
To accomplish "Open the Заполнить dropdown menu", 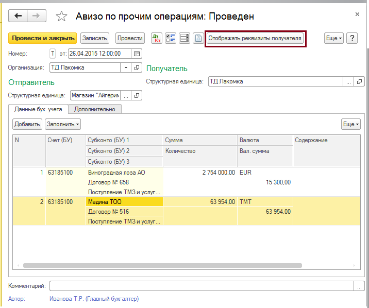I will click(63, 124).
